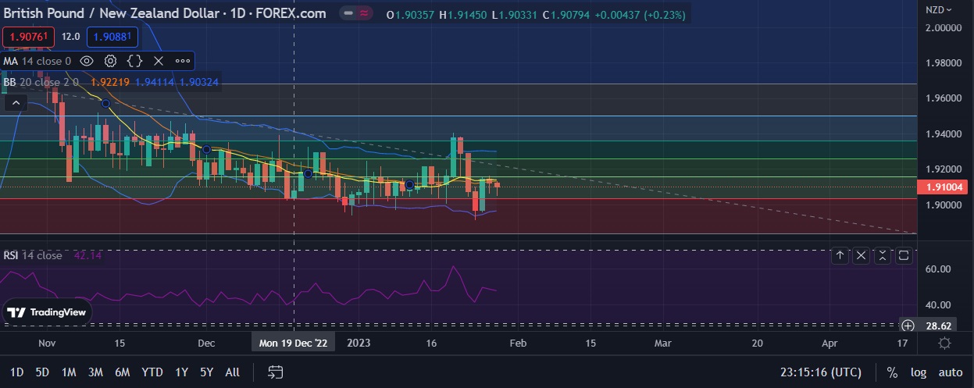The height and width of the screenshot is (388, 974).
Task: Remove the MA indicator with X
Action: 159,61
